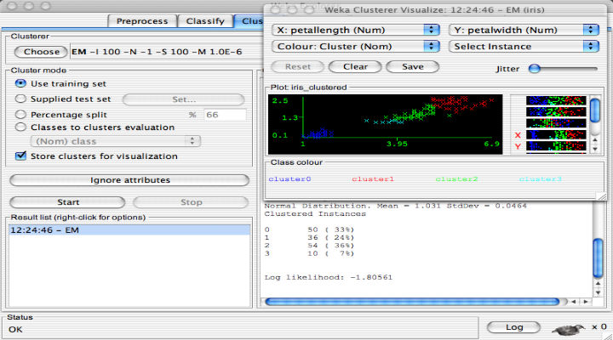The image size is (613, 340).
Task: Click the top attribute strip thumbnail
Action: (x=556, y=100)
